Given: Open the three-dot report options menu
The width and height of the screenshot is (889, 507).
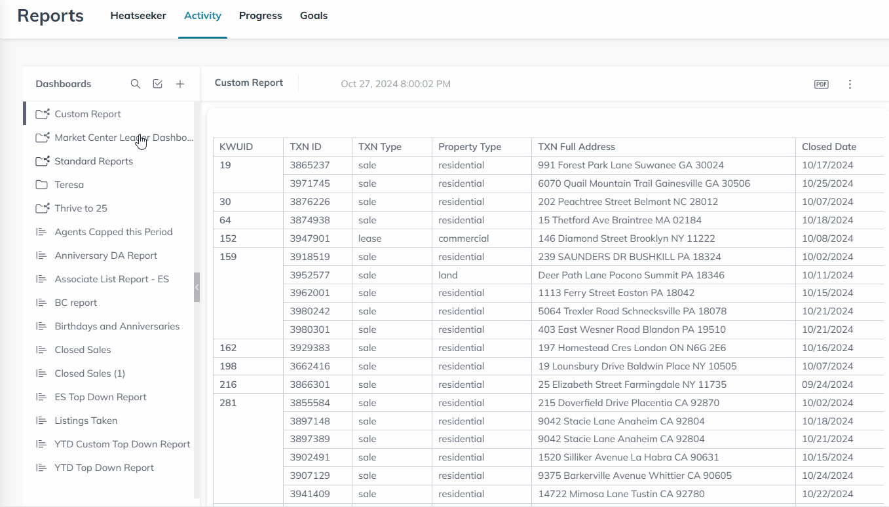Looking at the screenshot, I should coord(850,84).
